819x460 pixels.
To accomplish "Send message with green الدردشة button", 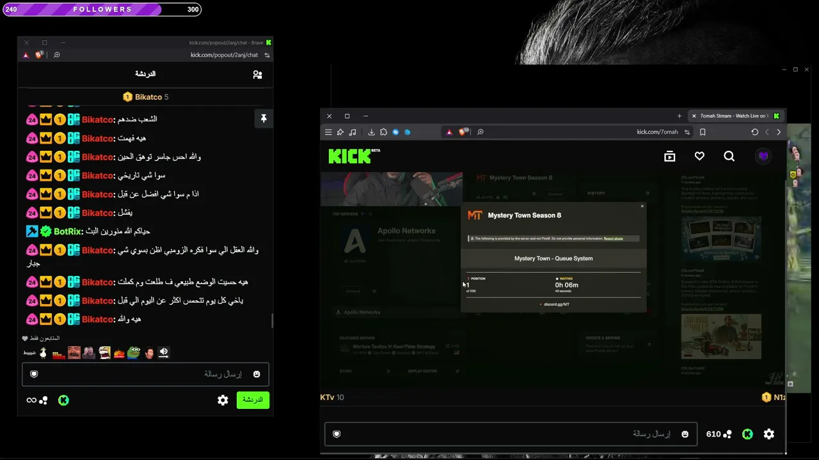I will pos(253,400).
